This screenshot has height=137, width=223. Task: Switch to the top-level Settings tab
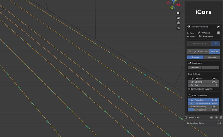tap(193, 51)
